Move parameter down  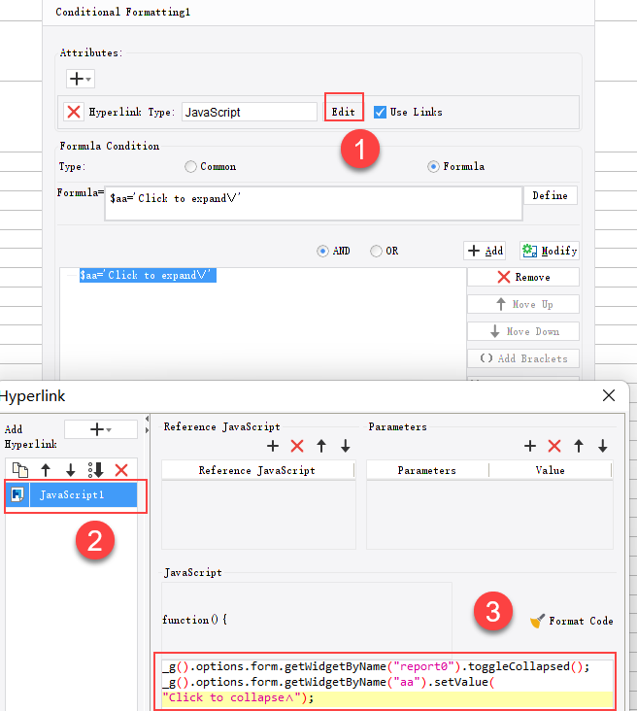603,446
